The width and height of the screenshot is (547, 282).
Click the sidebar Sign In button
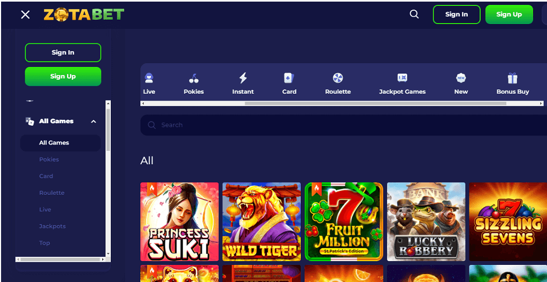coord(63,52)
